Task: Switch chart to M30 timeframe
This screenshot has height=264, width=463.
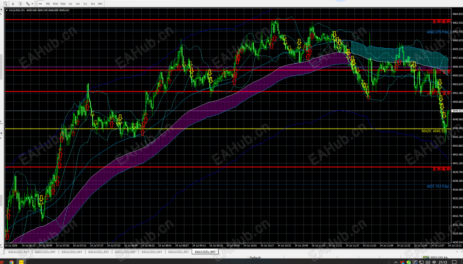Action: 63,4
